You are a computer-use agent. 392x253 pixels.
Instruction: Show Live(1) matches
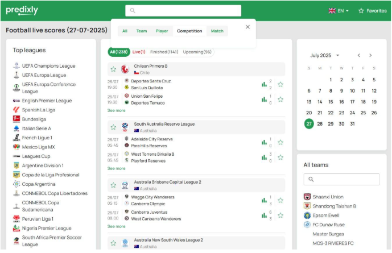click(139, 52)
